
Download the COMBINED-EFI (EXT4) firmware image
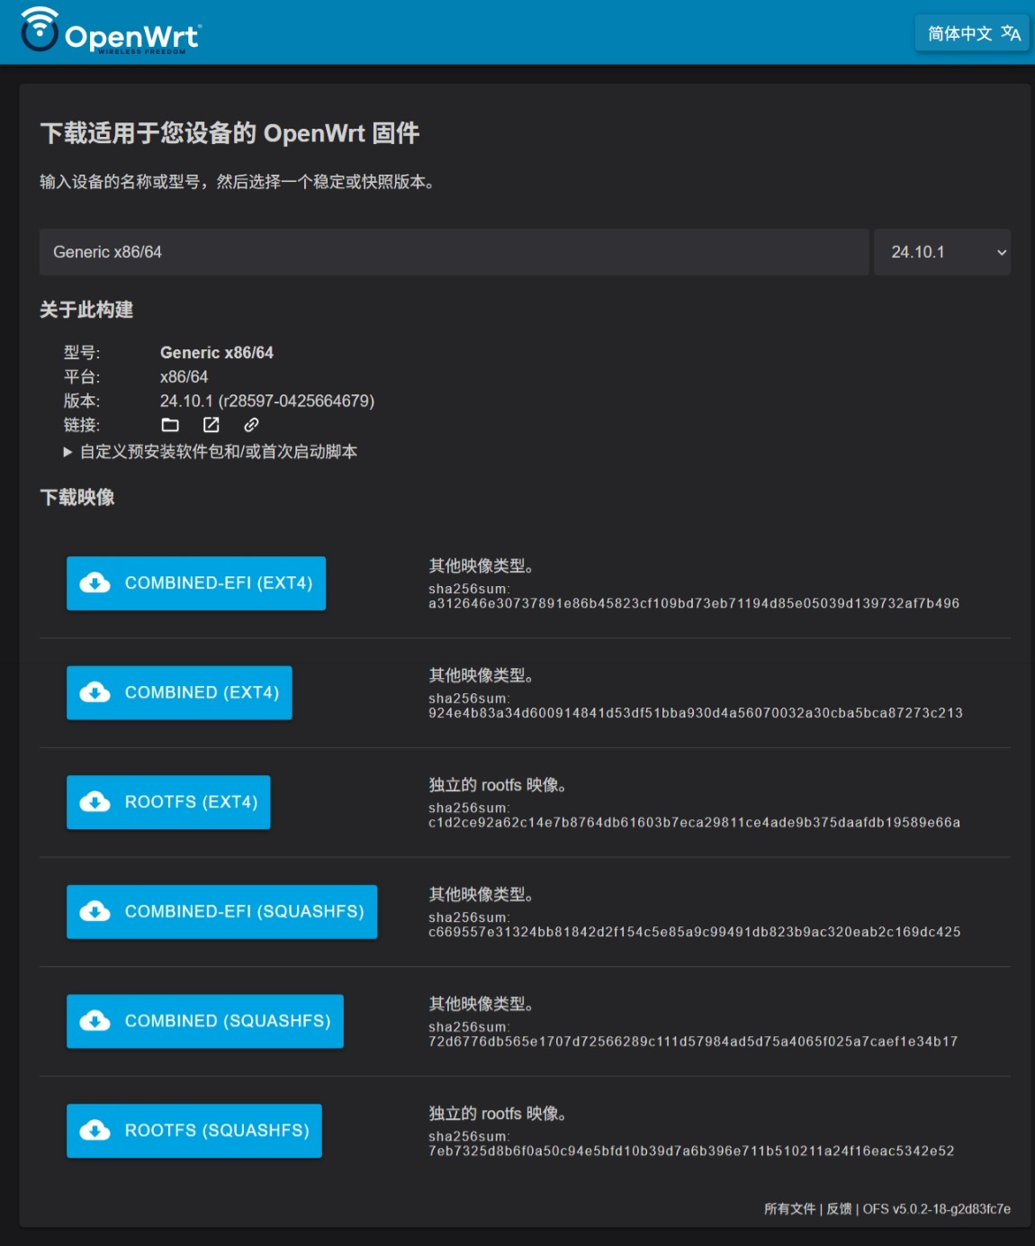coord(195,583)
